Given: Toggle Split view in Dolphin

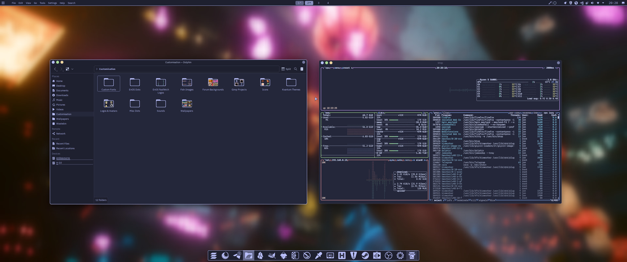Looking at the screenshot, I should tap(286, 69).
